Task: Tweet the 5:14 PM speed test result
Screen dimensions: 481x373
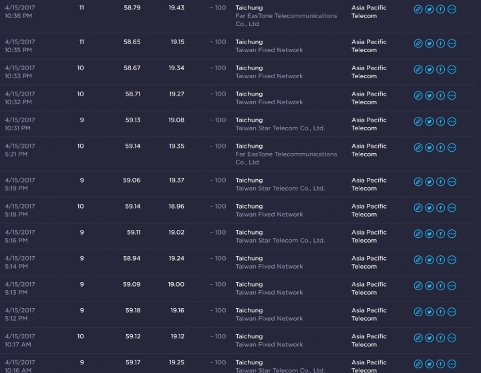Action: (430, 260)
